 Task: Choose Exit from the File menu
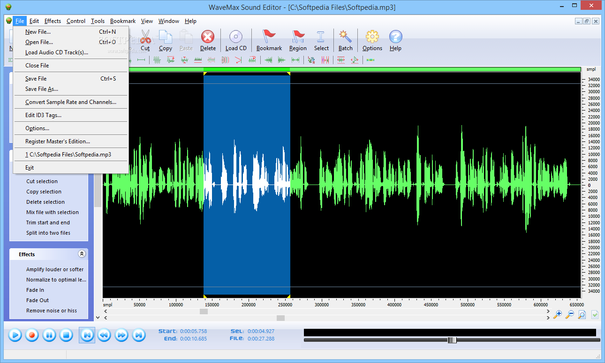click(70, 168)
